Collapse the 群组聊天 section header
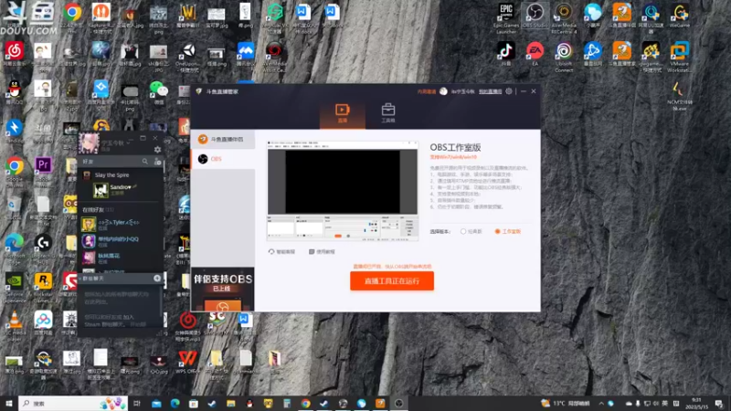The image size is (731, 411). (93, 279)
